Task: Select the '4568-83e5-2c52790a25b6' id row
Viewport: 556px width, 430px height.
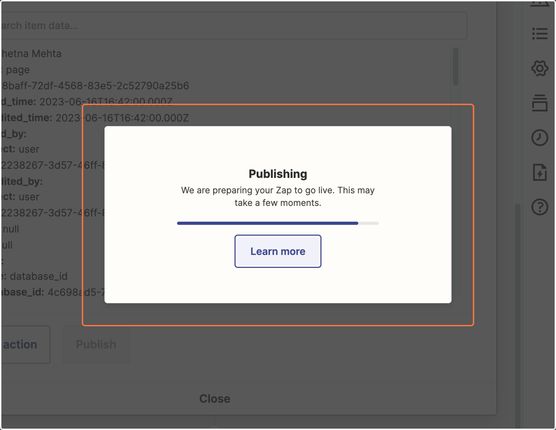Action: (x=95, y=86)
